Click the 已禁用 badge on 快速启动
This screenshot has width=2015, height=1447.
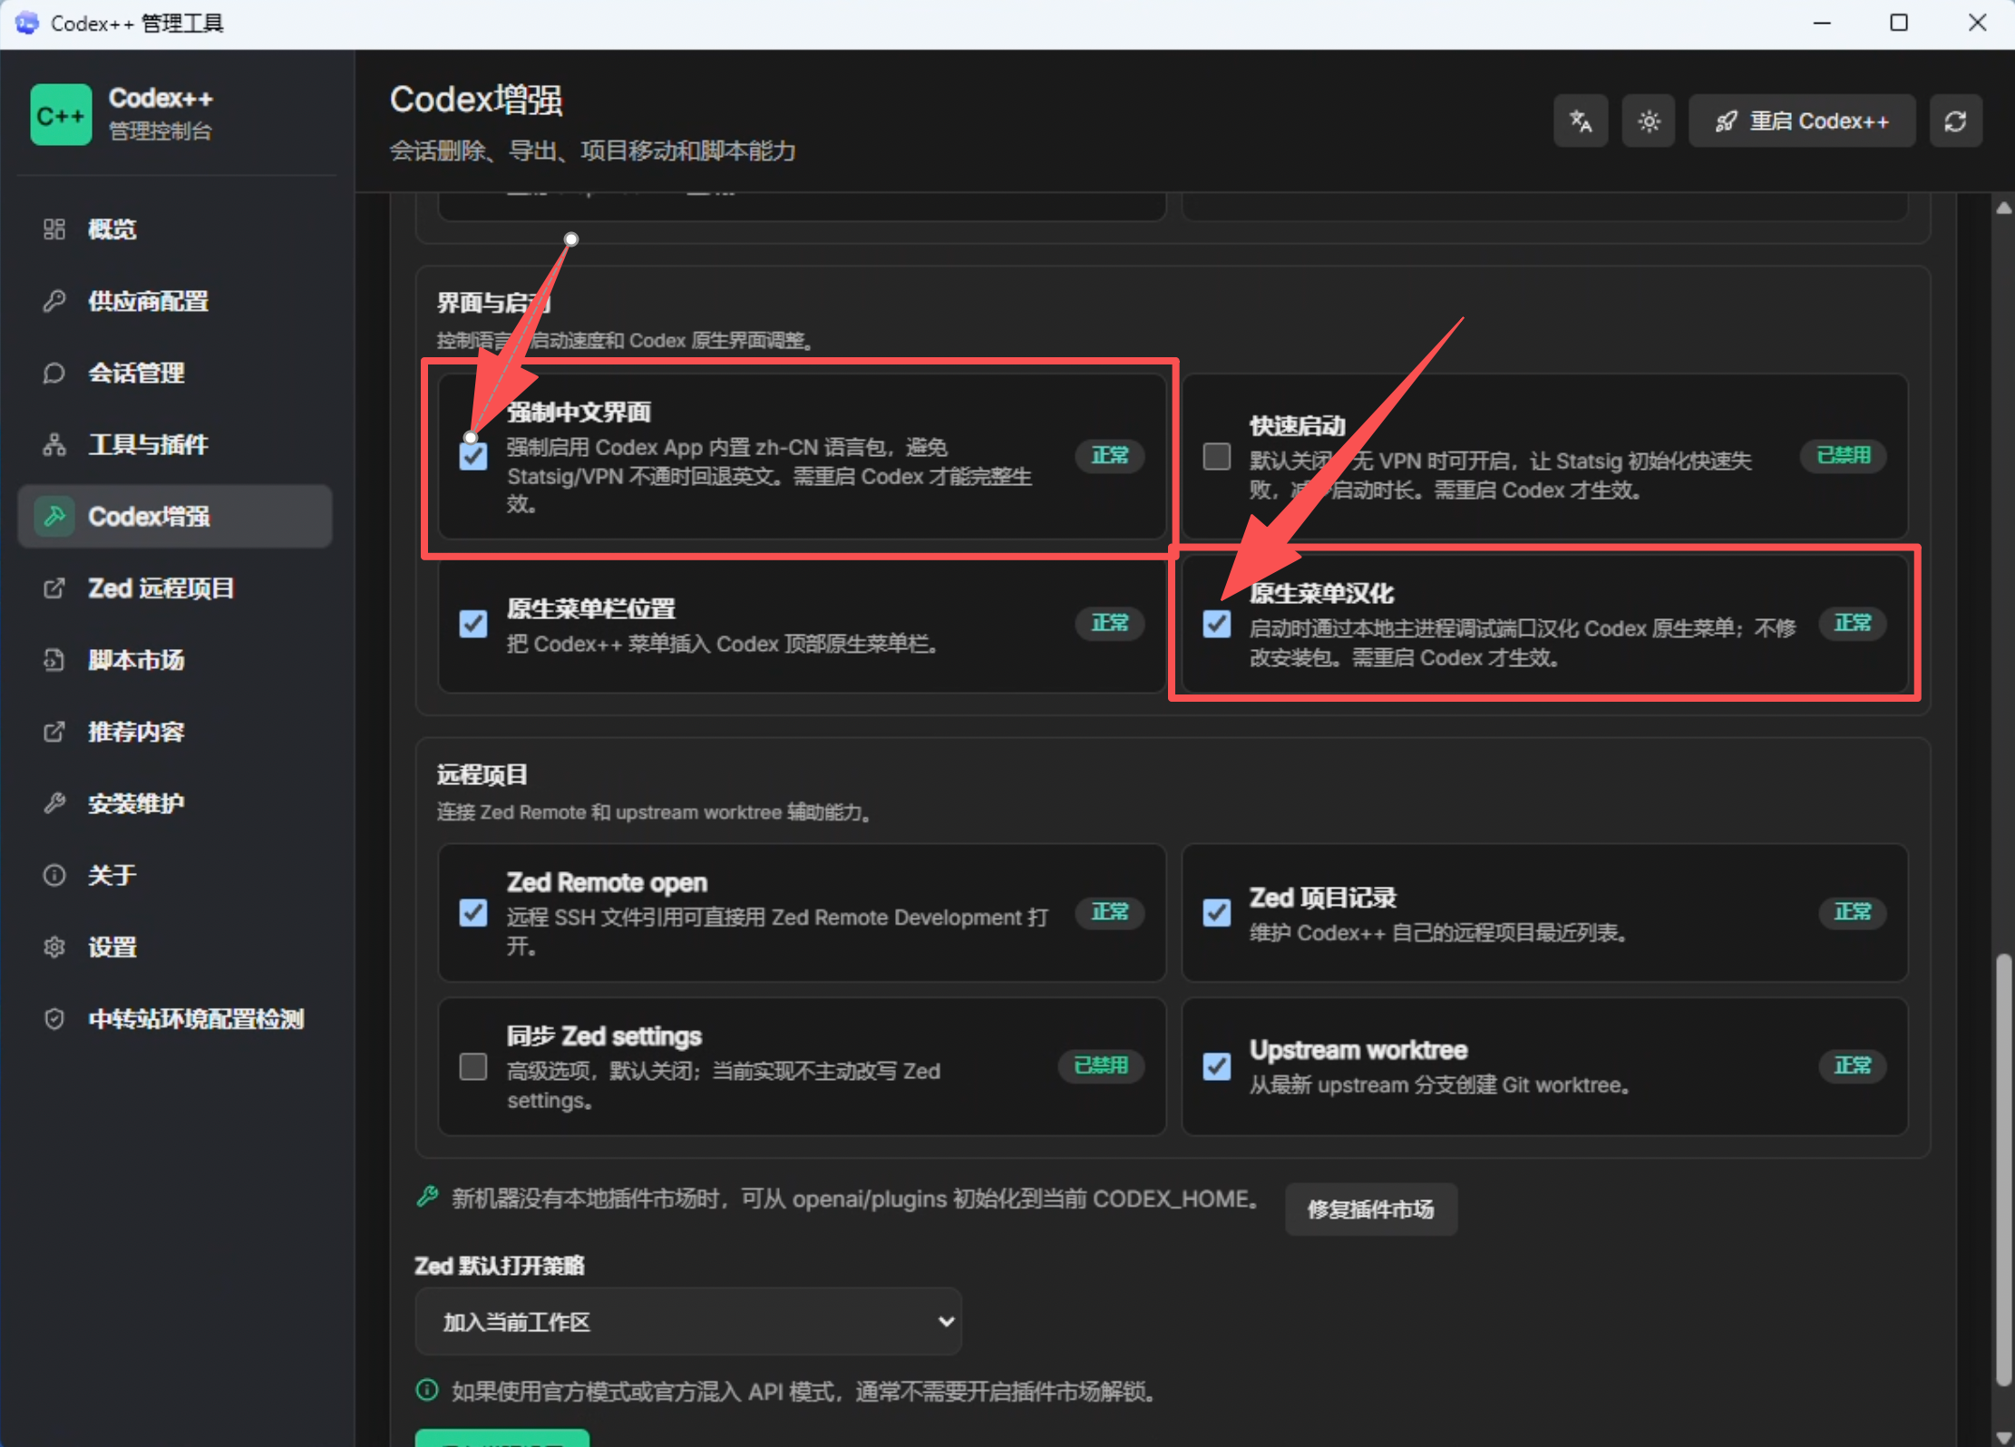[x=1844, y=456]
